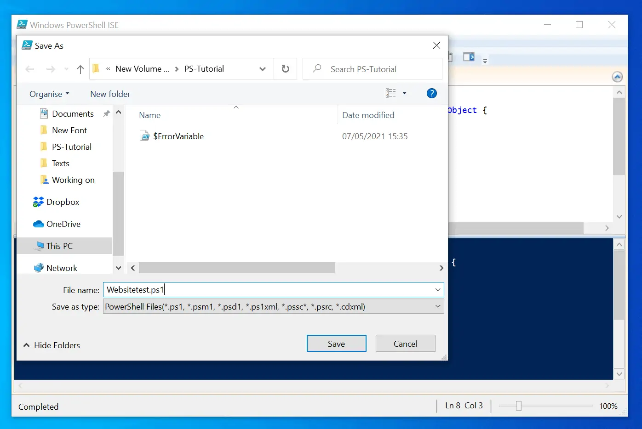
Task: Click the PS-Tutorial breadcrumb in address bar
Action: click(204, 69)
